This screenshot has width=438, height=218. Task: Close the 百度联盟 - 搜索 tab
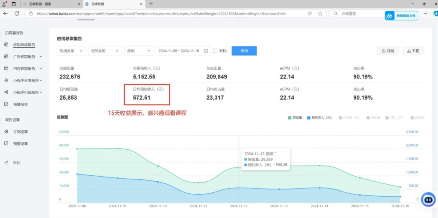pos(79,4)
